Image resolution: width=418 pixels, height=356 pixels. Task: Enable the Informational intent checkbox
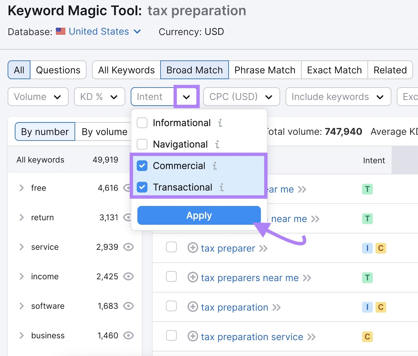pyautogui.click(x=142, y=123)
